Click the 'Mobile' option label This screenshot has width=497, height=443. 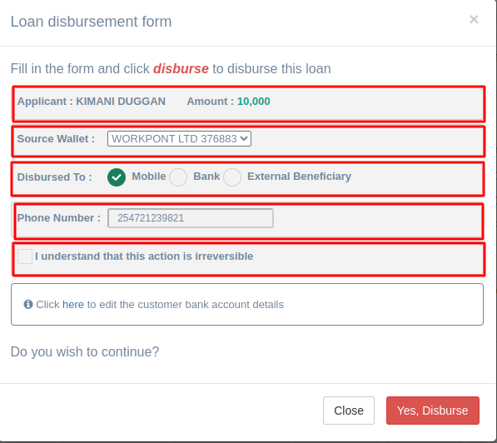(x=149, y=177)
